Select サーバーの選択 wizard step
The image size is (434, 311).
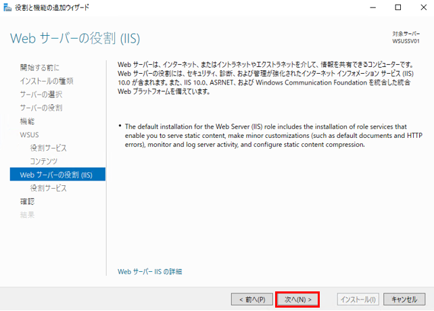(x=41, y=95)
